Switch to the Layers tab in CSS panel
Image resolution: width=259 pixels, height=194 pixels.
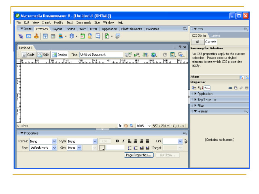coord(216,36)
